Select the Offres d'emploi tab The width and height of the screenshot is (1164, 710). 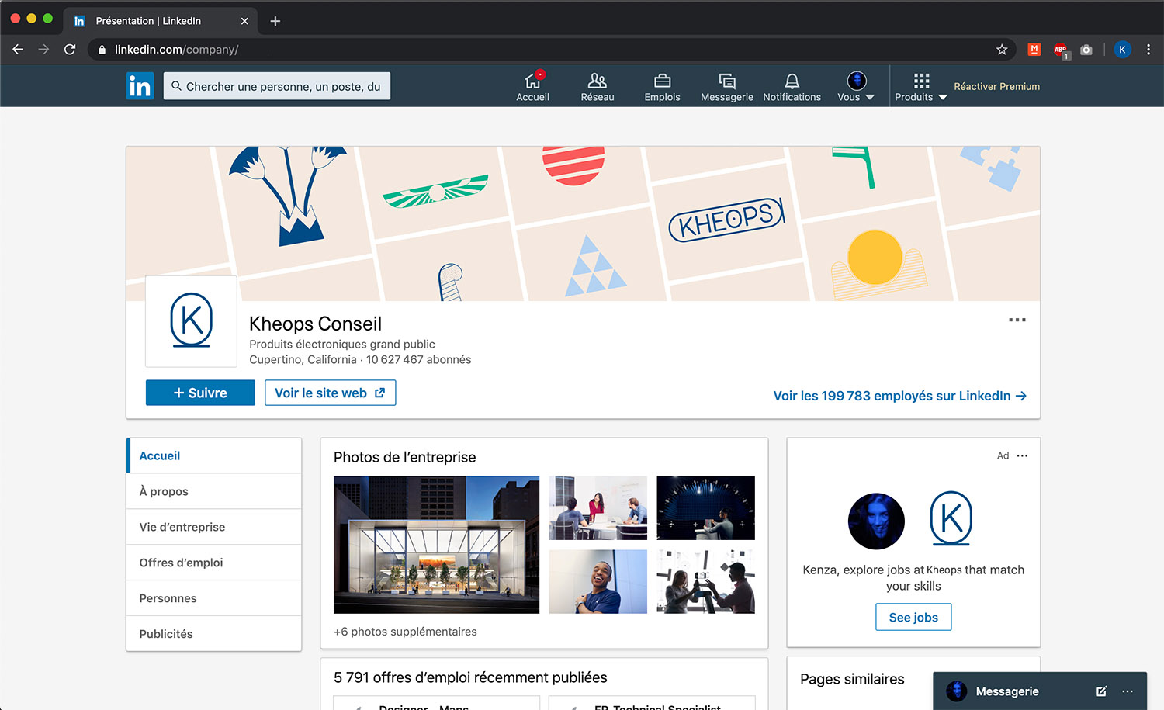(x=213, y=563)
